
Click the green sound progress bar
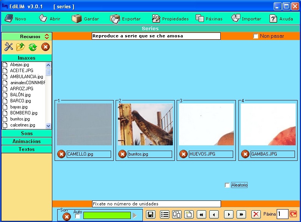point(107,215)
